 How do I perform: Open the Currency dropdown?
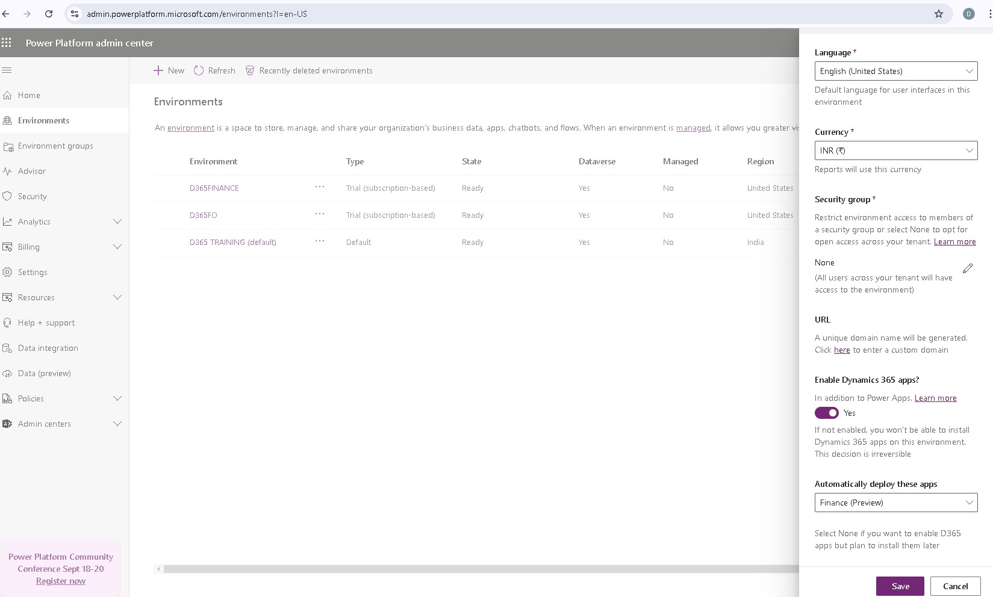[895, 150]
